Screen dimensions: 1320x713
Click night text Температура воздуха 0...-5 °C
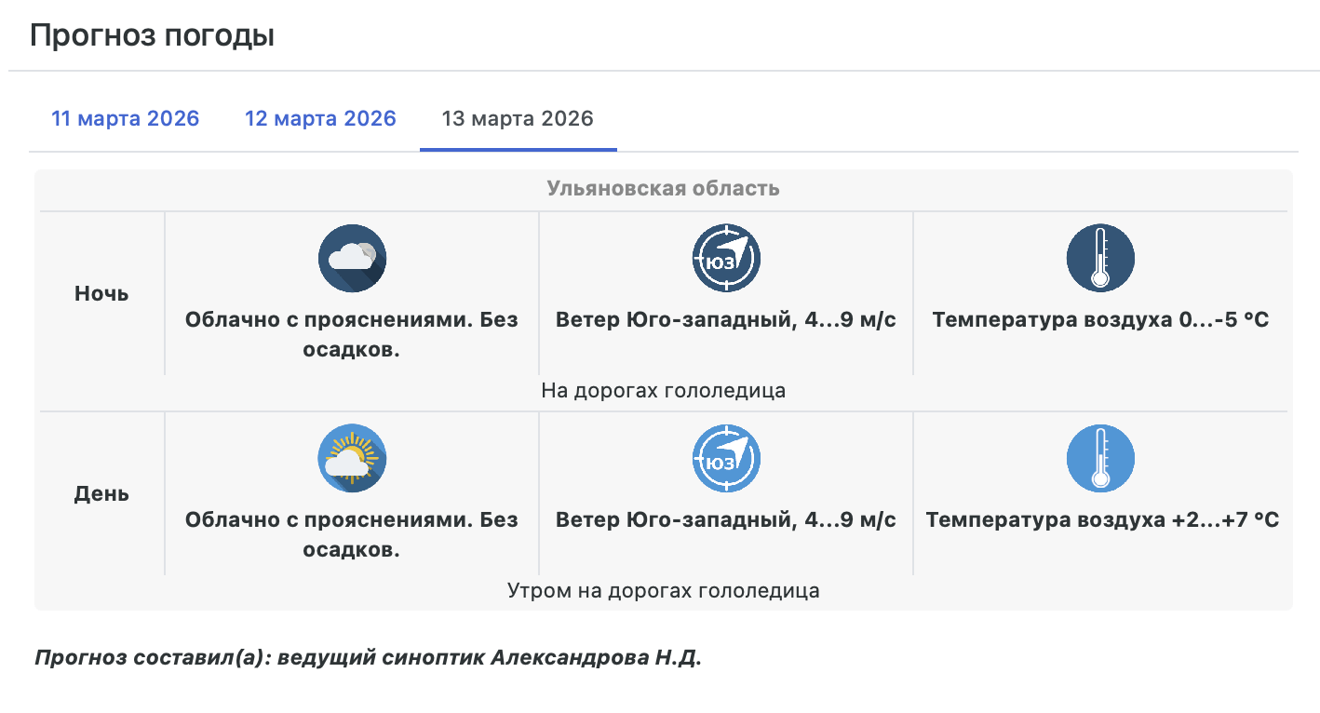click(x=1100, y=320)
